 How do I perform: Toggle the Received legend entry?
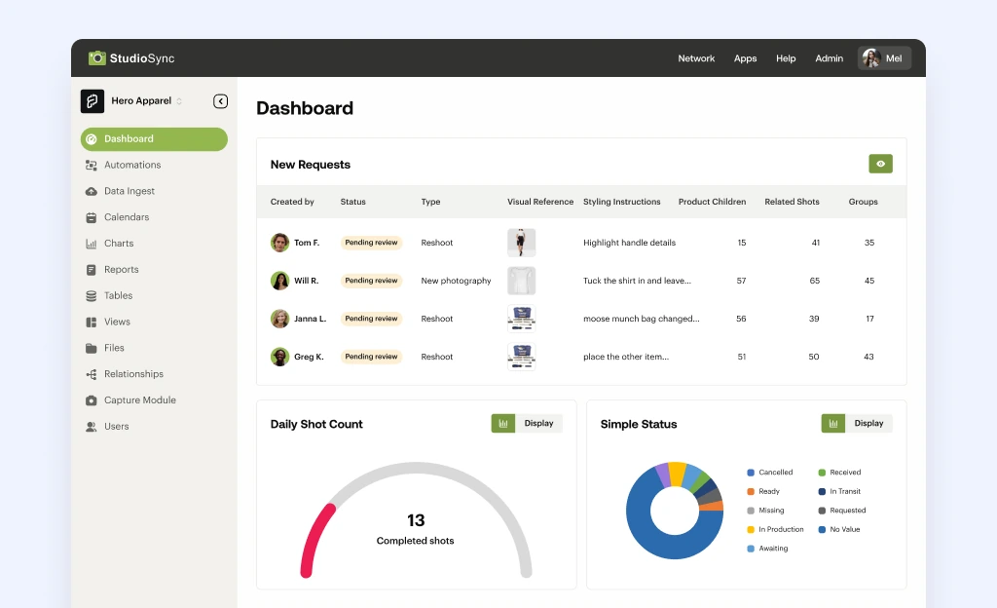pyautogui.click(x=839, y=473)
